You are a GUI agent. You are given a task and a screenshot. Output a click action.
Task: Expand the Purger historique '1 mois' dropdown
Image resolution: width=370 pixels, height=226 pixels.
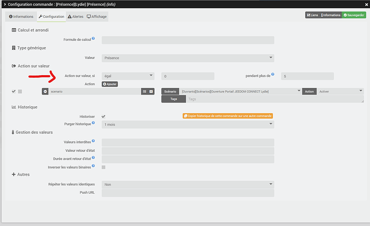(x=188, y=125)
